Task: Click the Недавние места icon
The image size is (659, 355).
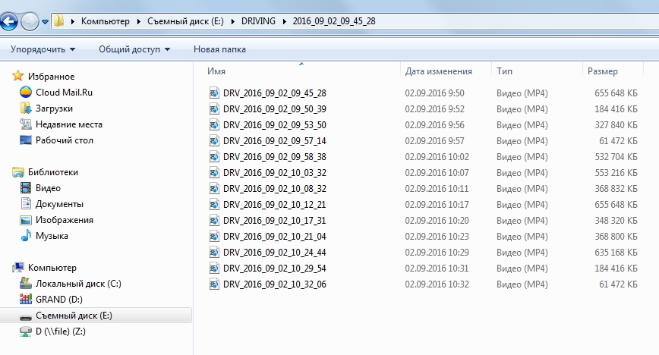Action: click(26, 124)
